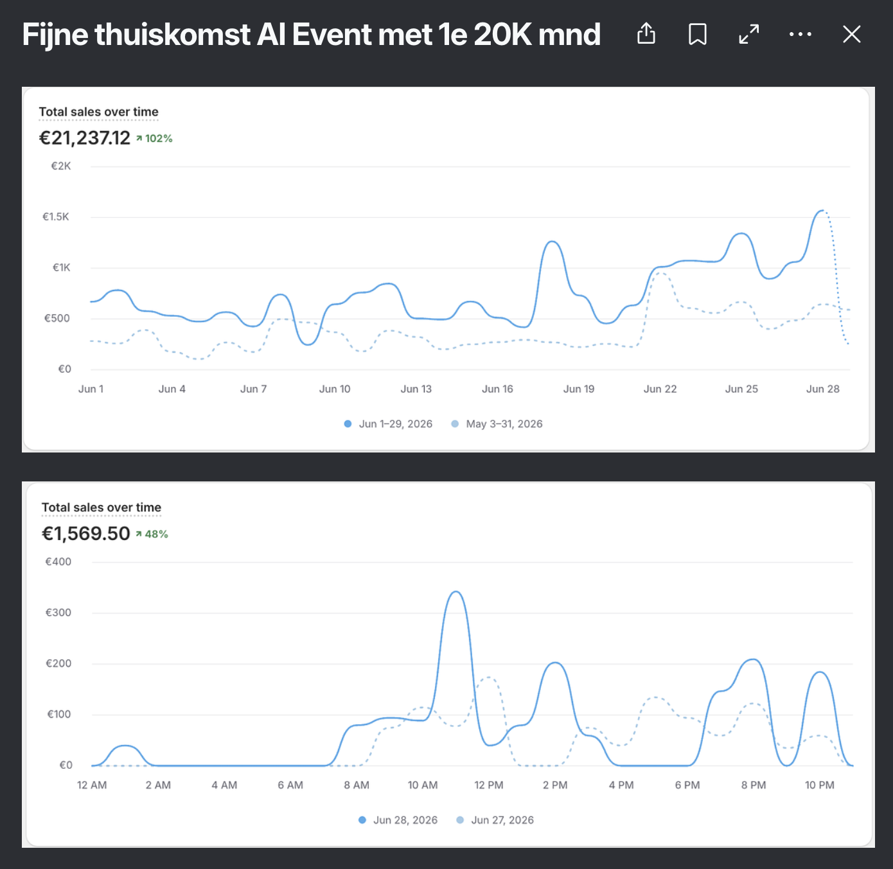
Task: Click the '€300' y-axis label
Action: click(x=58, y=613)
